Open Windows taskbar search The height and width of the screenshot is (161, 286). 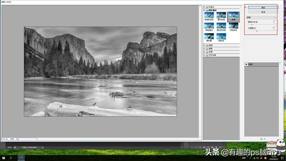[11, 158]
